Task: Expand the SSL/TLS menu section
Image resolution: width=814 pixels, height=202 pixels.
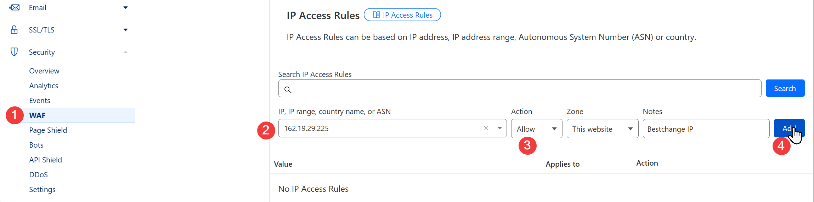Action: pos(125,30)
